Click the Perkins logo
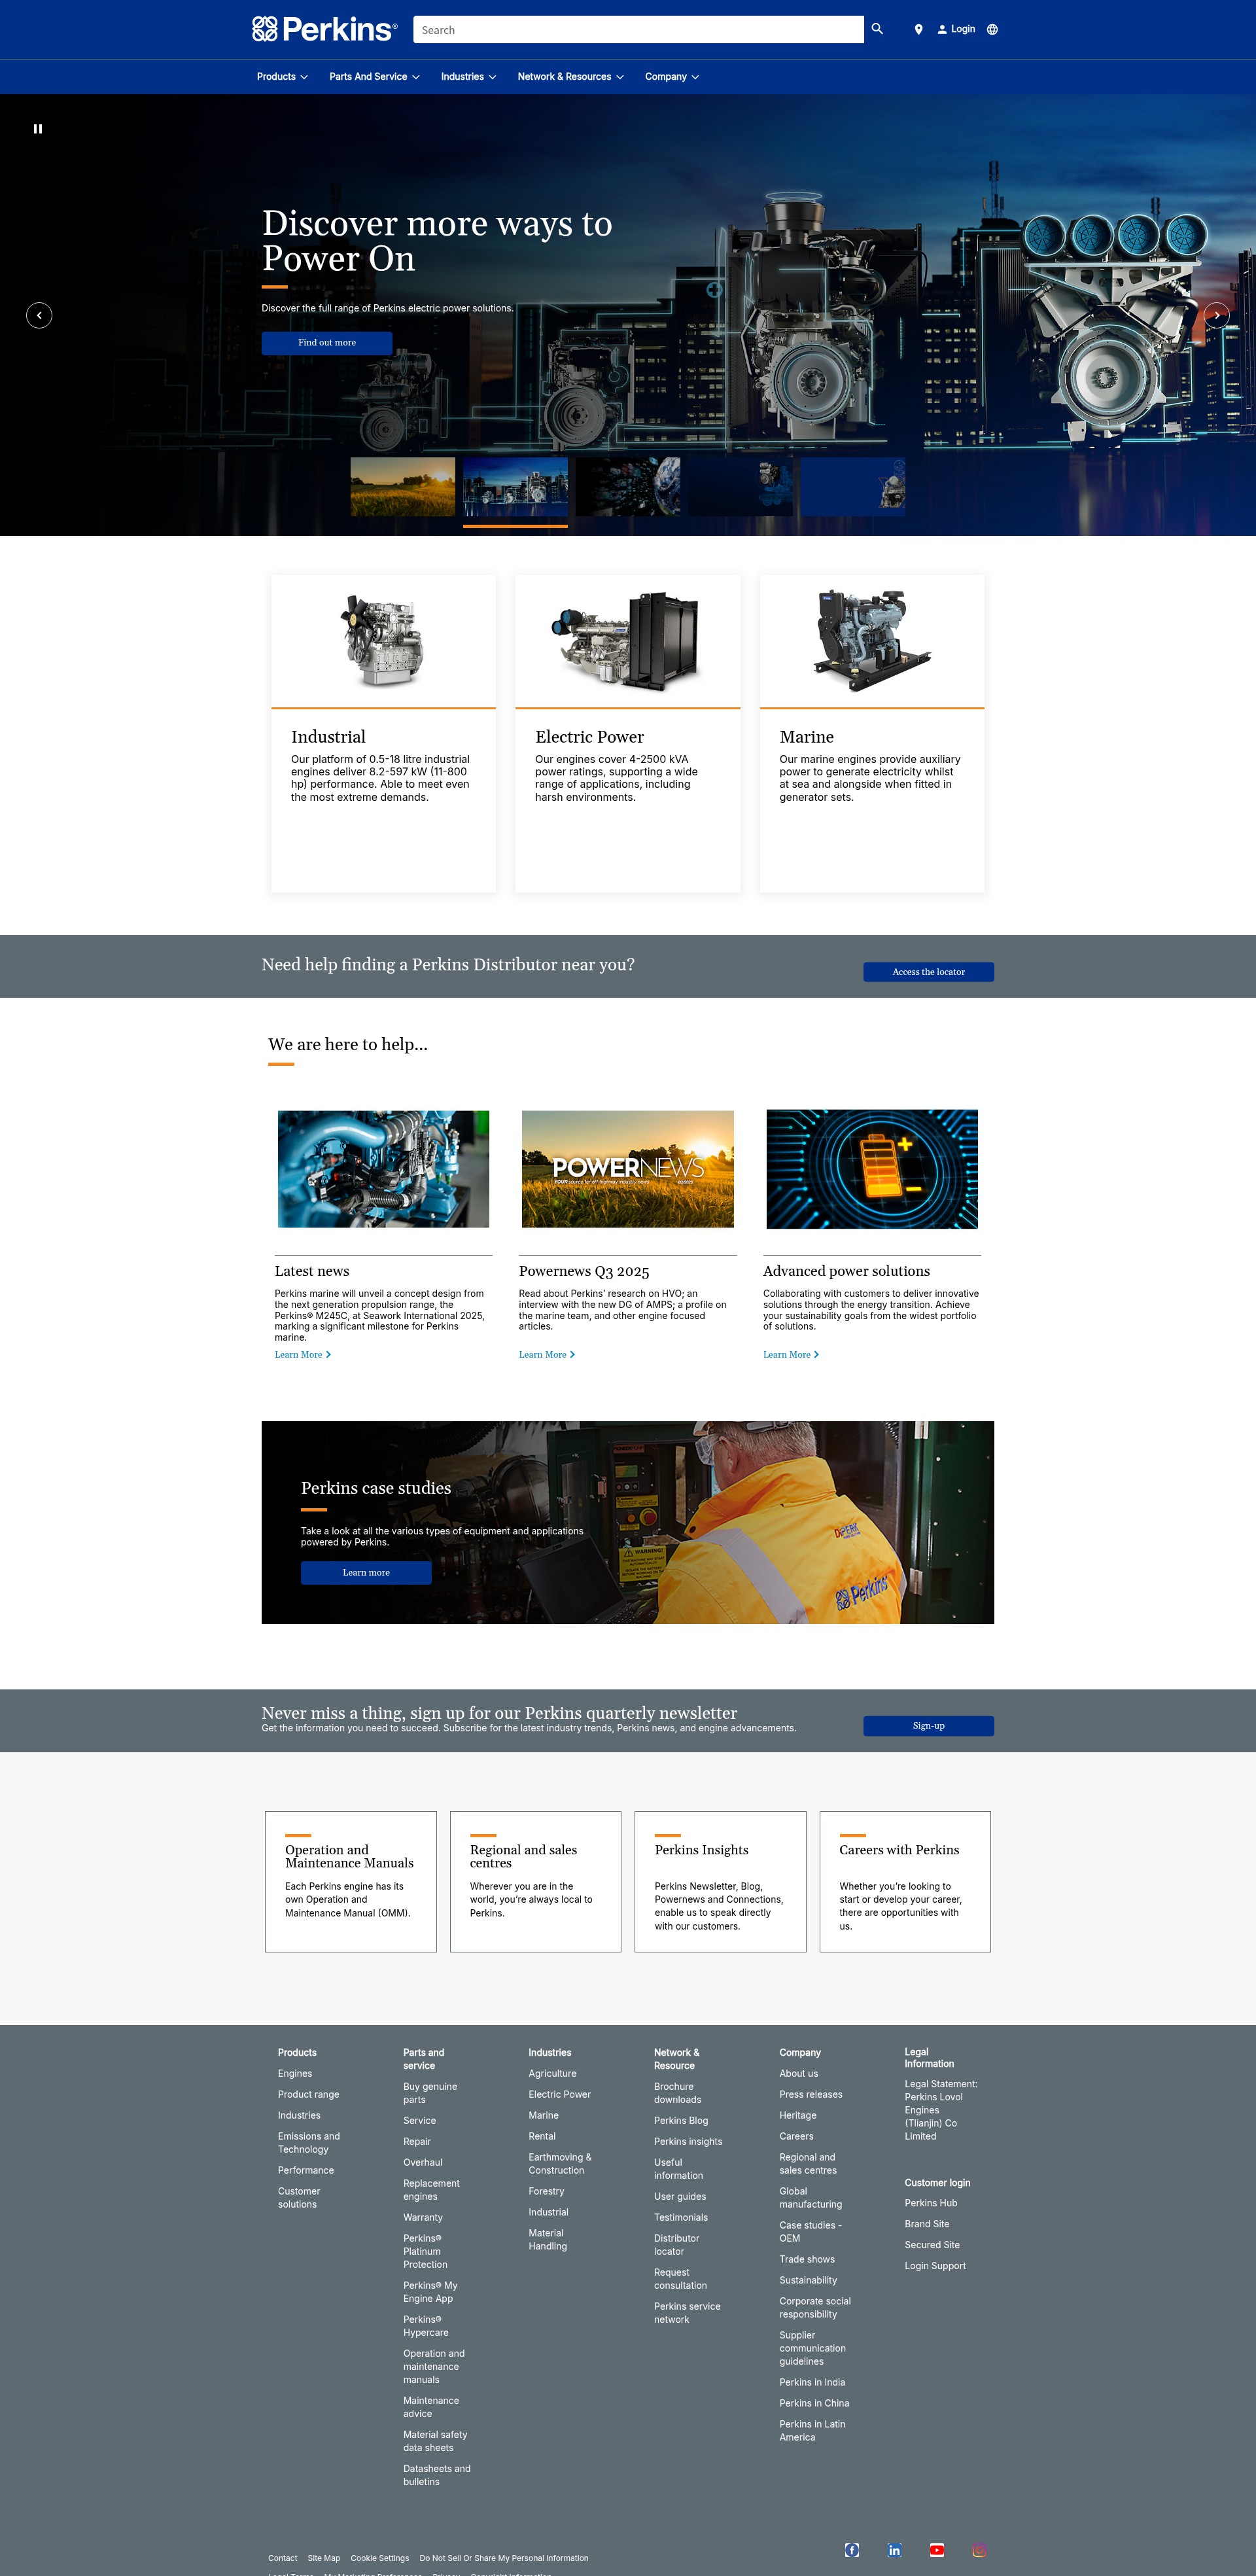Image resolution: width=1256 pixels, height=2576 pixels. [x=324, y=29]
